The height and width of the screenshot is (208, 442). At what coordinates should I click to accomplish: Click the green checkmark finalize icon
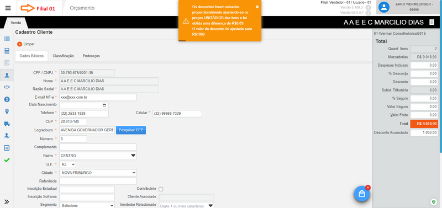(7, 160)
